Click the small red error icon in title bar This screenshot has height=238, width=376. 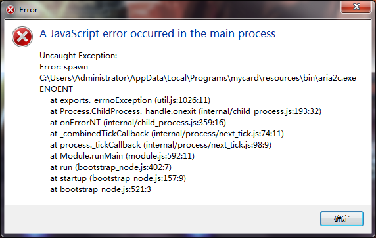tap(11, 10)
